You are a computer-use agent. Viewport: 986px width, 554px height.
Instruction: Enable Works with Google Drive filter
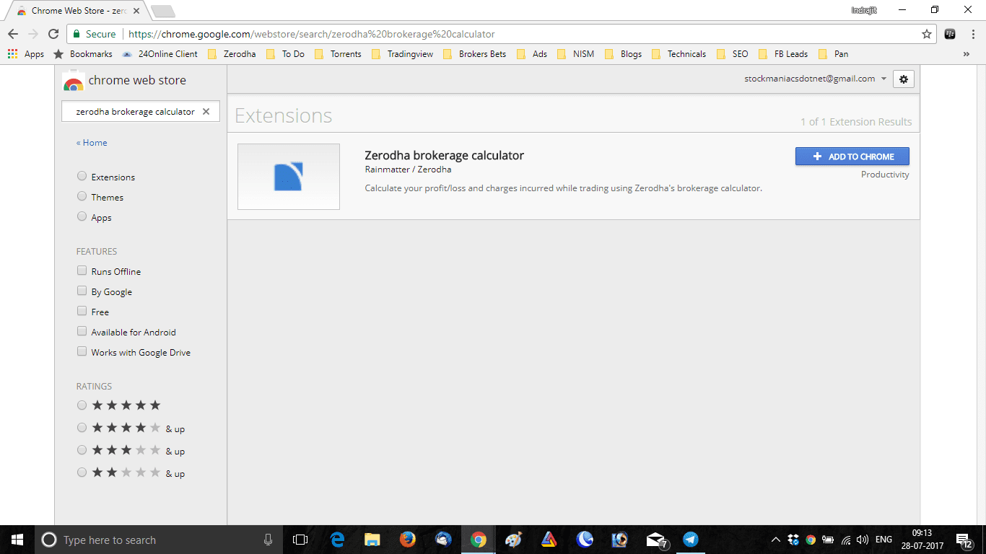click(82, 352)
